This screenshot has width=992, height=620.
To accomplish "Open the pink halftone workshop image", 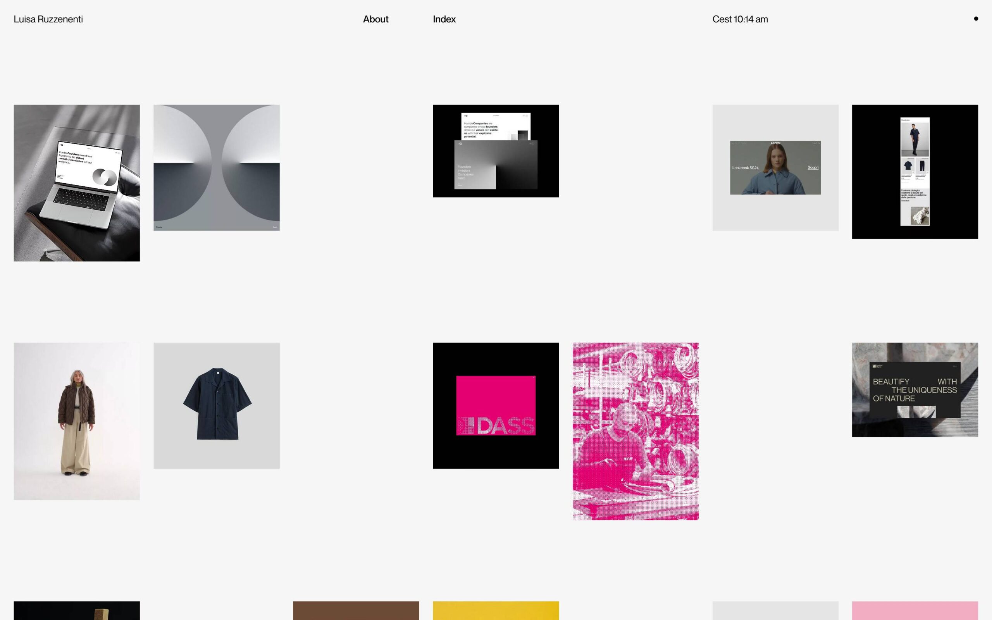I will coord(635,431).
